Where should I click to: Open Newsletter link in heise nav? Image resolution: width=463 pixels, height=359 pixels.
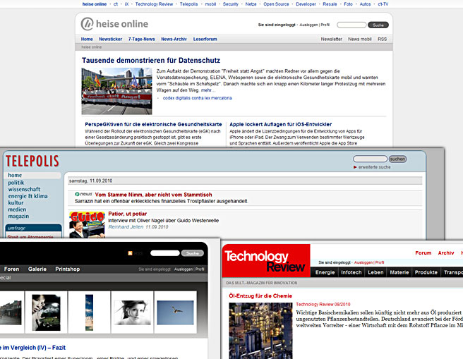tap(331, 39)
